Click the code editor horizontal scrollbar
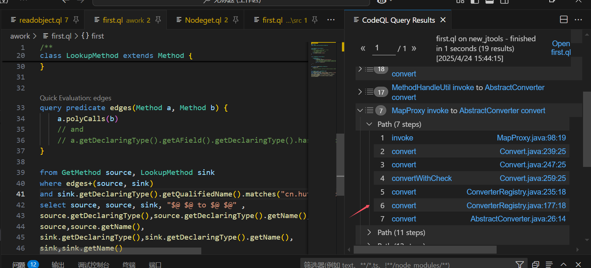This screenshot has width=591, height=268. (x=121, y=251)
